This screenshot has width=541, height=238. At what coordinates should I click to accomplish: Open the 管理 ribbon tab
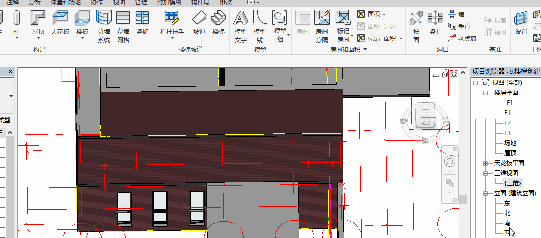click(x=141, y=3)
